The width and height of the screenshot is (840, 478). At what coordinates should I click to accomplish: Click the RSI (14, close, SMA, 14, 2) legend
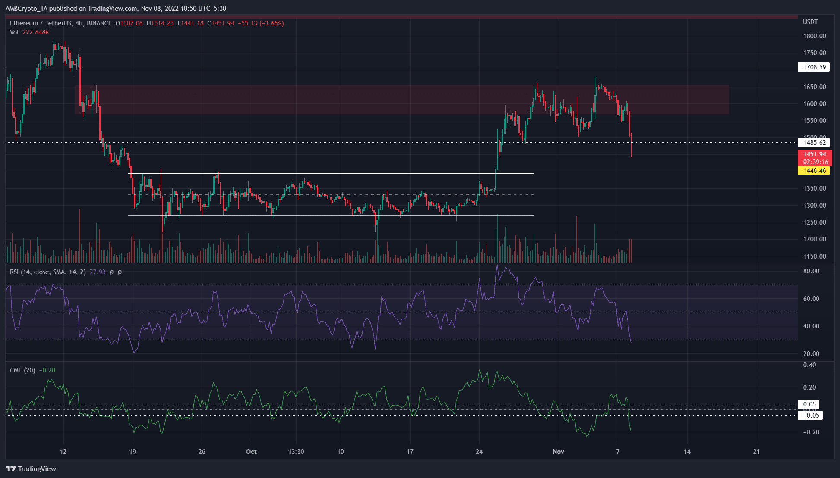click(48, 272)
